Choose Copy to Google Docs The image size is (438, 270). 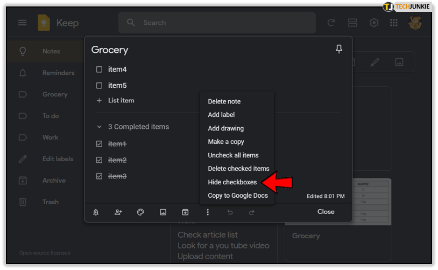(238, 196)
